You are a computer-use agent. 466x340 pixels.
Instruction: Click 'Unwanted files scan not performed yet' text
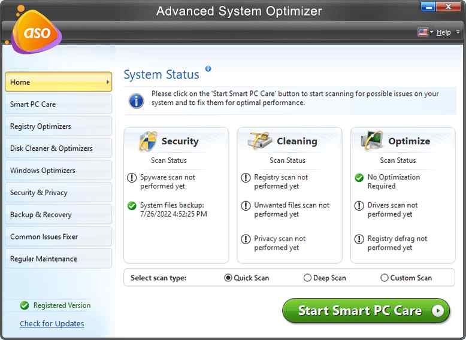tap(292, 210)
